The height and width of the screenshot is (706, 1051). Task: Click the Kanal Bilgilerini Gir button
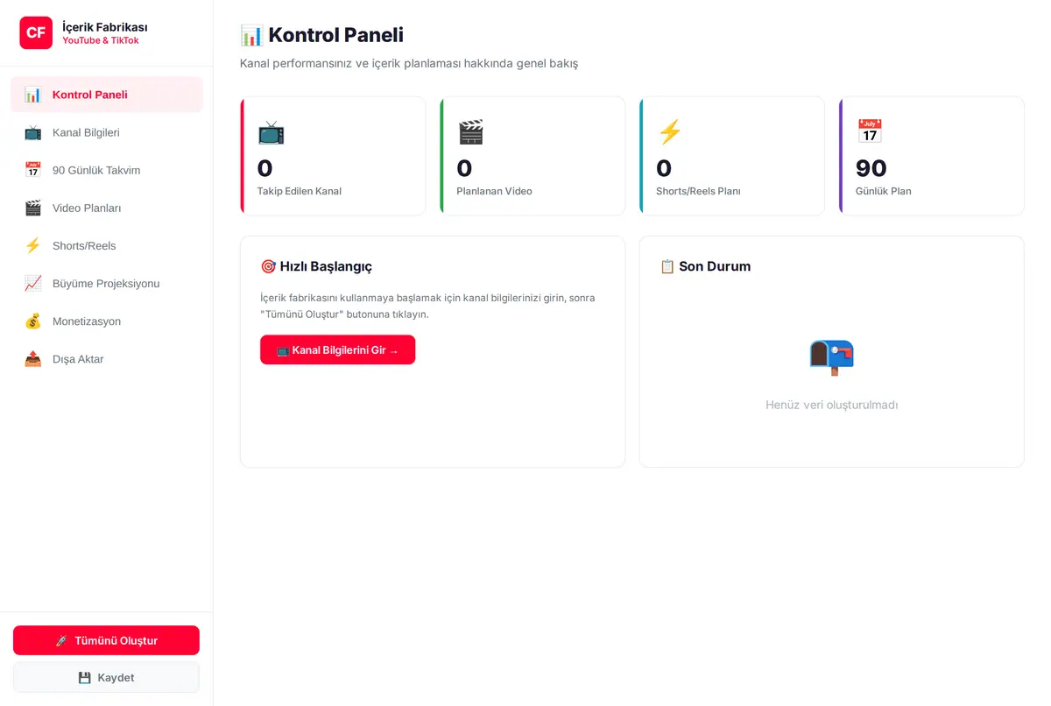coord(337,349)
